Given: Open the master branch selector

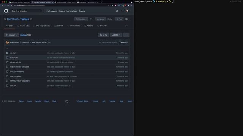Looking at the screenshot, I should [x=11, y=35].
